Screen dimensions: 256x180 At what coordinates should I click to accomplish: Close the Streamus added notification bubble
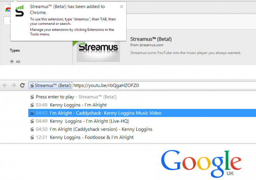pyautogui.click(x=121, y=7)
